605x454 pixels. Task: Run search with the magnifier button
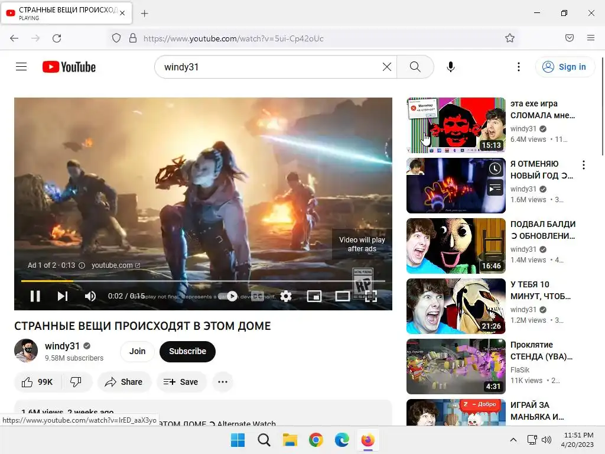415,67
